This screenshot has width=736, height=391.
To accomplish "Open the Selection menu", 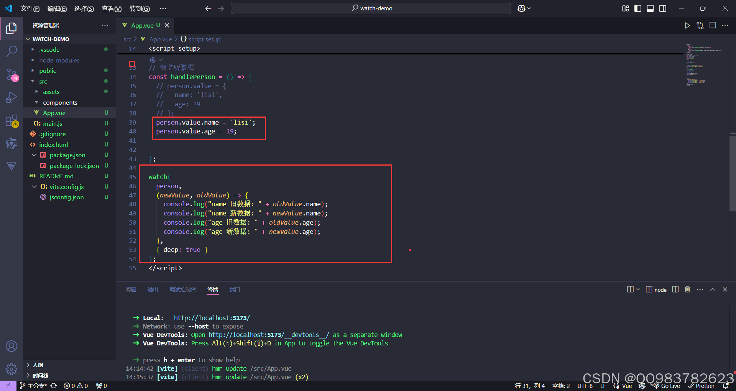I will 84,8.
